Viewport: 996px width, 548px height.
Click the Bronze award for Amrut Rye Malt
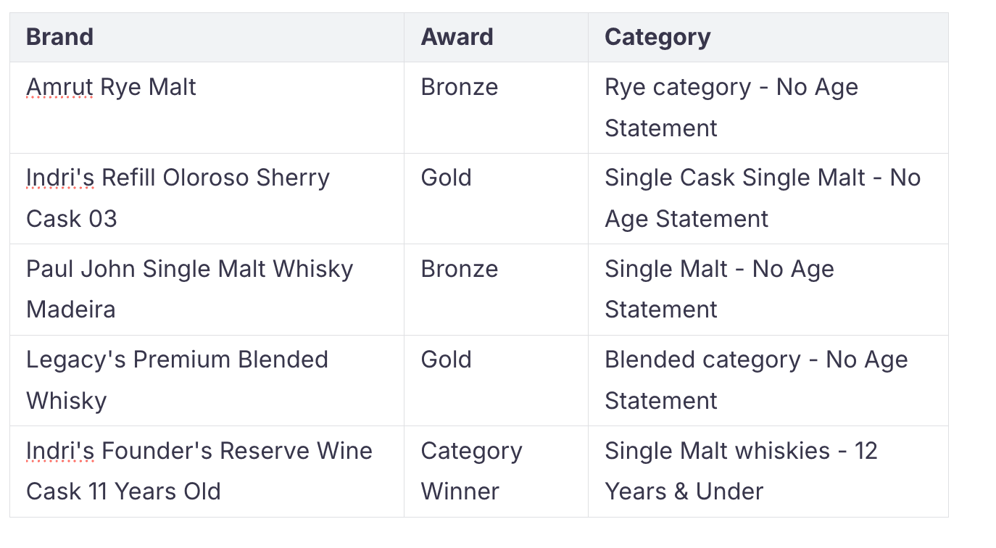tap(460, 88)
